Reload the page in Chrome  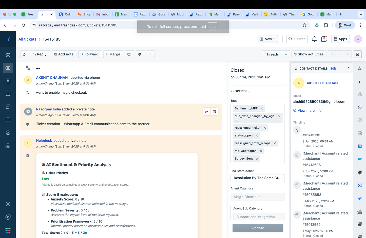23,25
